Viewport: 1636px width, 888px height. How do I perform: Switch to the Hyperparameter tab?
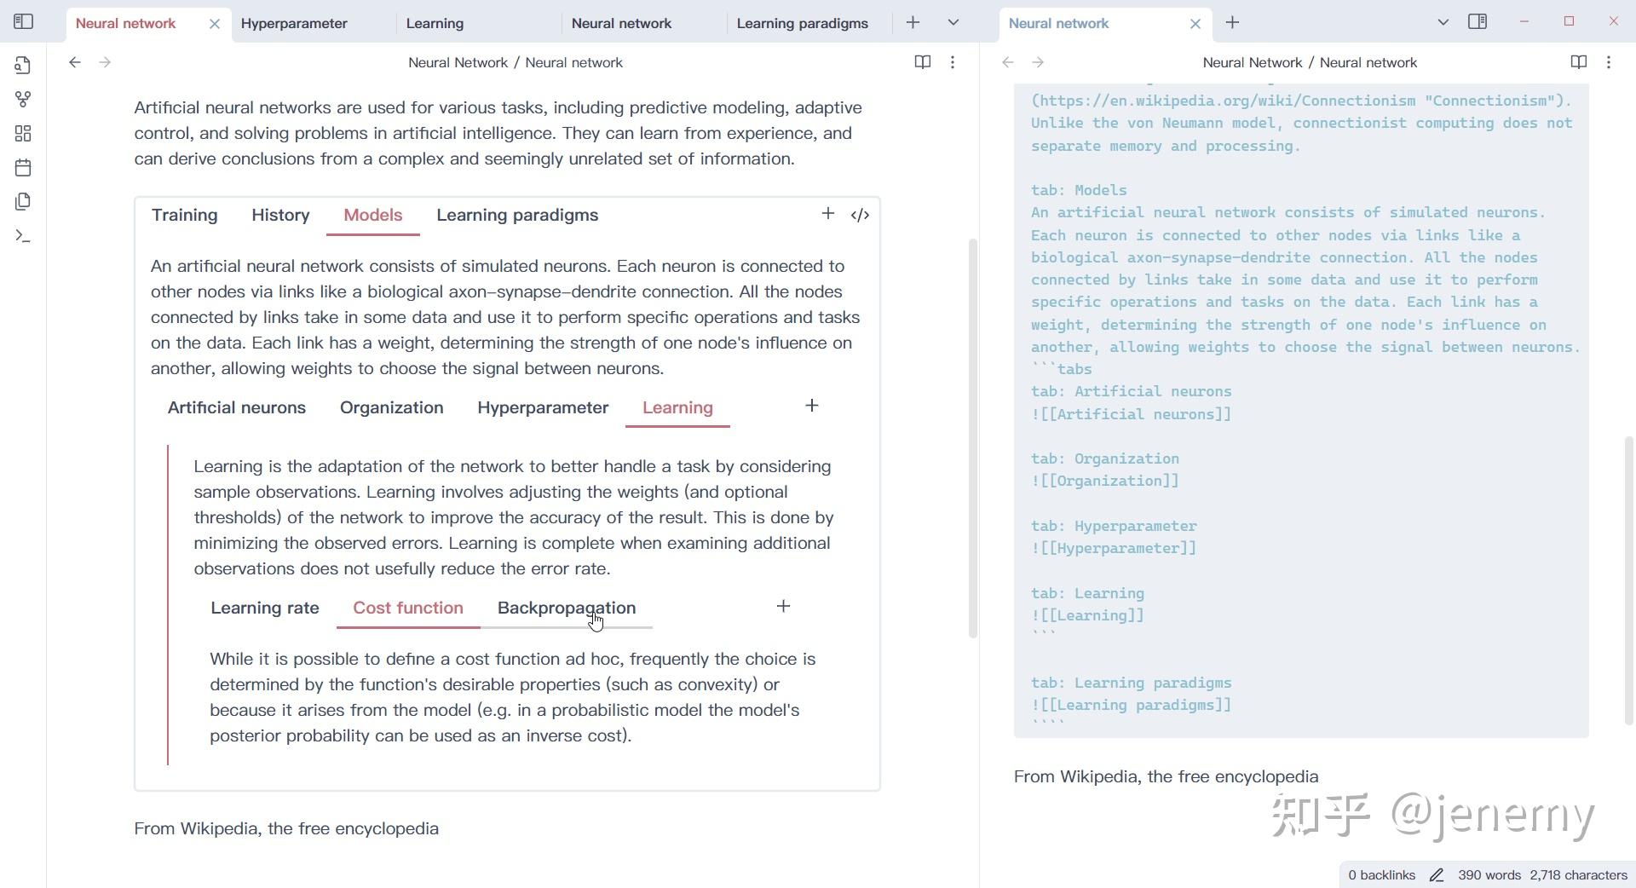[x=294, y=23]
